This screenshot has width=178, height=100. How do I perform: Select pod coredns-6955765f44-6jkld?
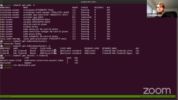pyautogui.click(x=37, y=22)
